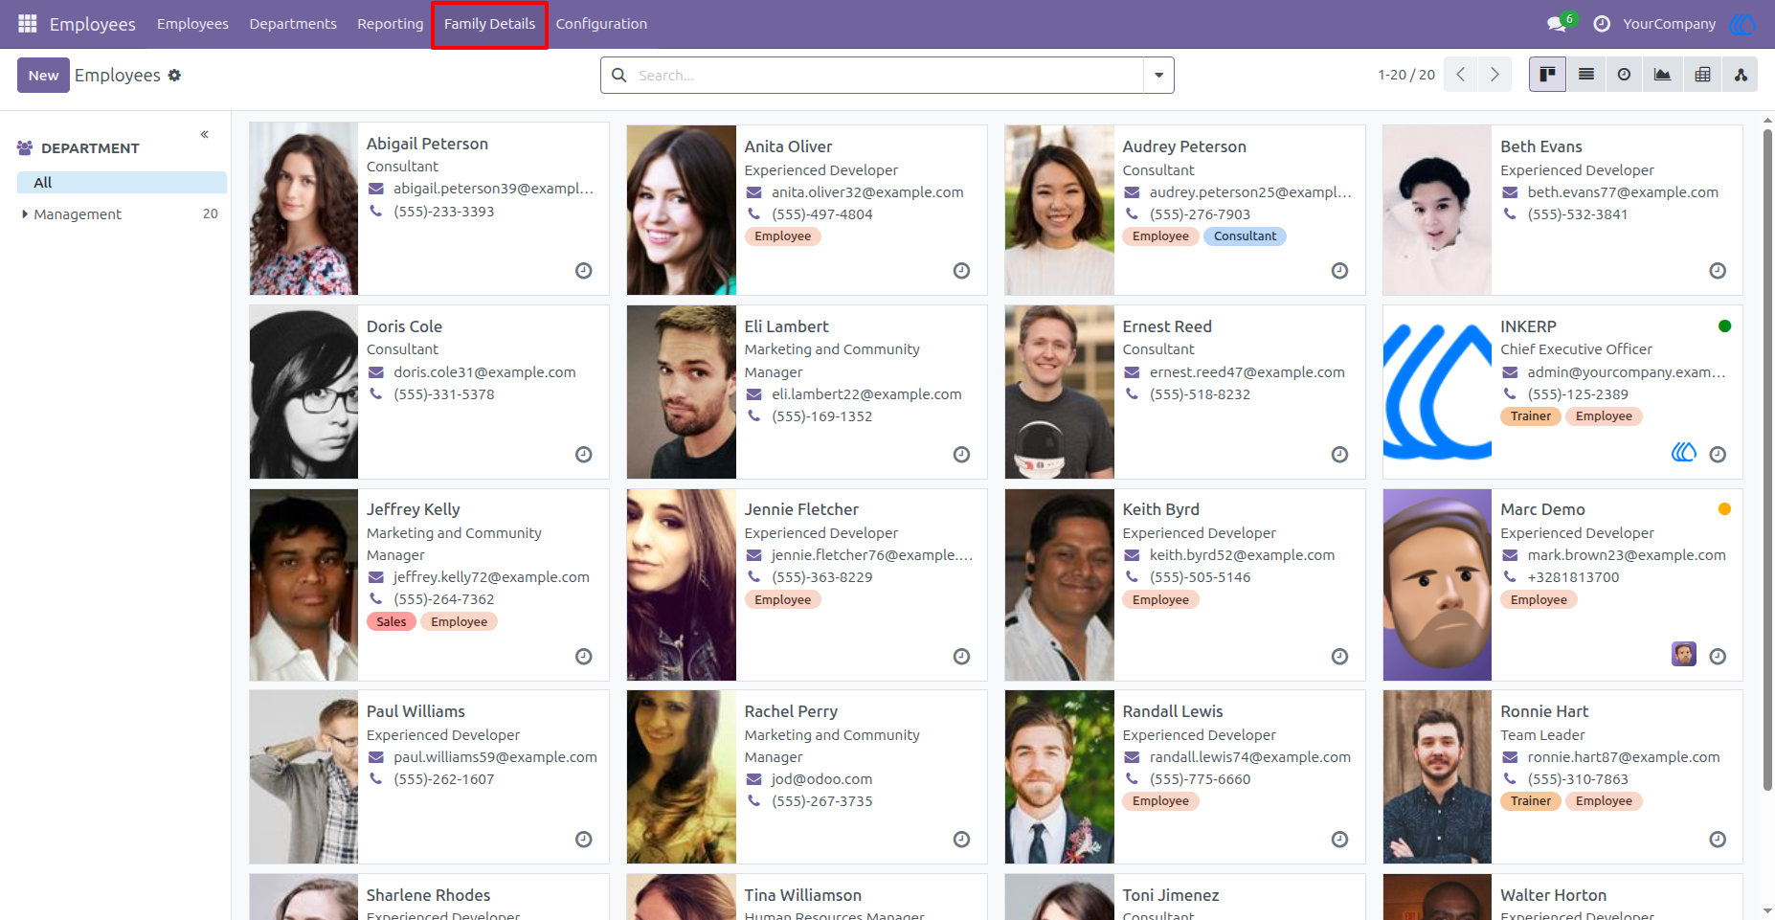Click into the Search field
Image resolution: width=1775 pixels, height=920 pixels.
[887, 75]
